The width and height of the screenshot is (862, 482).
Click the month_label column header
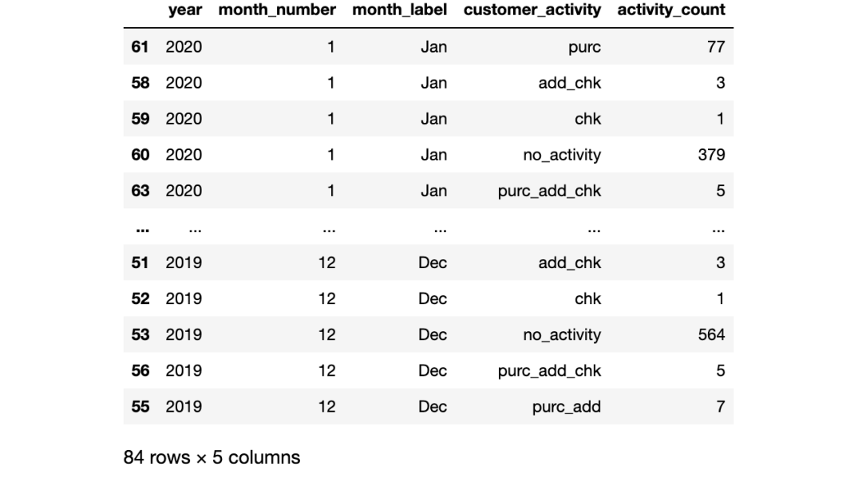pos(399,10)
